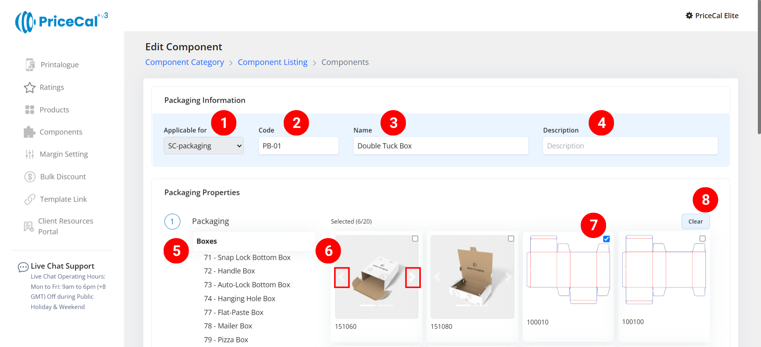Go to Component Category breadcrumb link
Image resolution: width=761 pixels, height=347 pixels.
pyautogui.click(x=184, y=62)
